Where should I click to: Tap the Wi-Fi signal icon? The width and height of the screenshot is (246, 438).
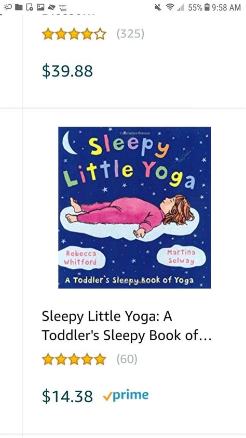click(170, 7)
